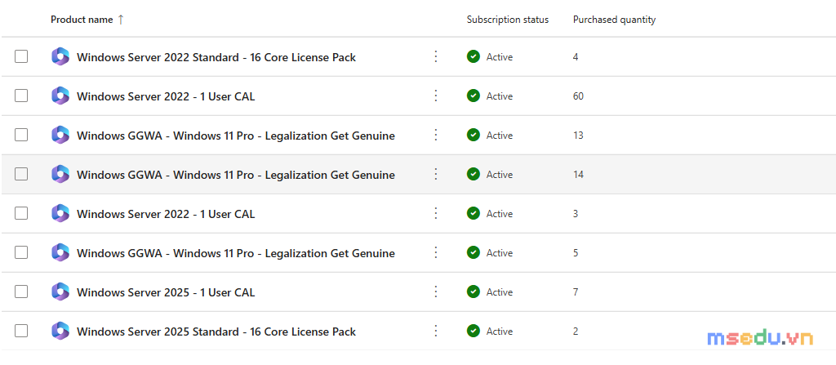
Task: Click product icon of Windows Server 2025 Standard row
Action: coord(60,332)
